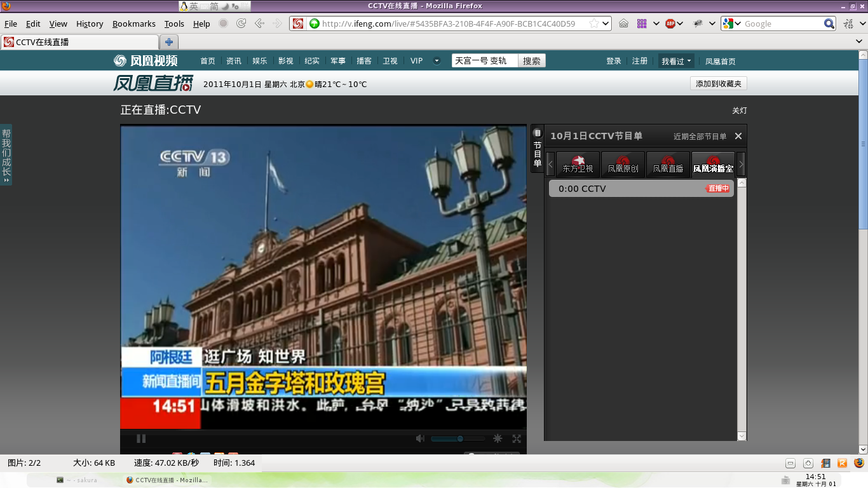Click the 登录 login link
Screen dimensions: 868x488
[x=614, y=61]
